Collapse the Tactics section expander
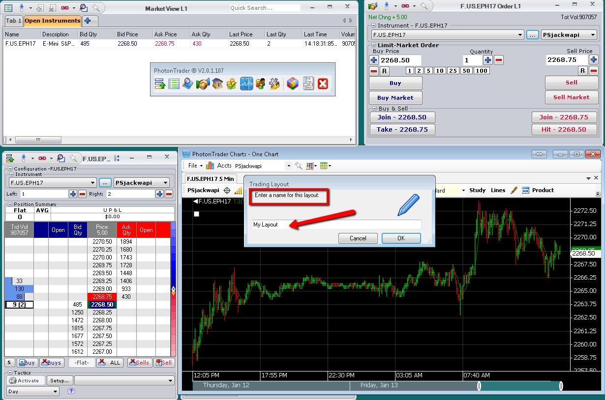The height and width of the screenshot is (400, 605). [x=10, y=373]
